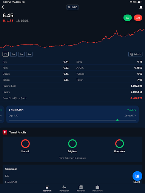The image size is (145, 193).
Task: Click the Wi-Fi status icon
Action: tap(131, 2)
